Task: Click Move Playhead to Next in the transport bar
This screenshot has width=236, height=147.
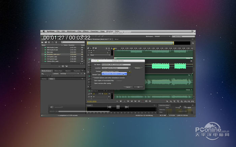Action: (139, 101)
